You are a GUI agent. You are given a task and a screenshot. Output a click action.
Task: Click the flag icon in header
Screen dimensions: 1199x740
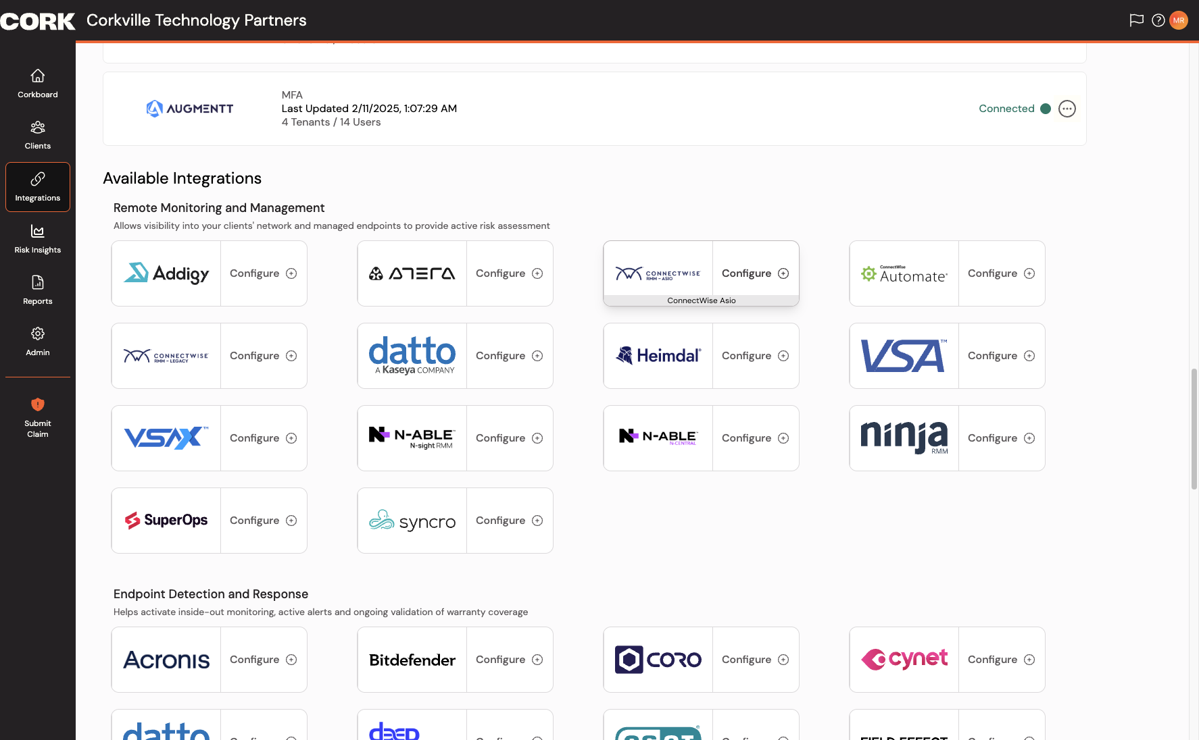[x=1137, y=20]
